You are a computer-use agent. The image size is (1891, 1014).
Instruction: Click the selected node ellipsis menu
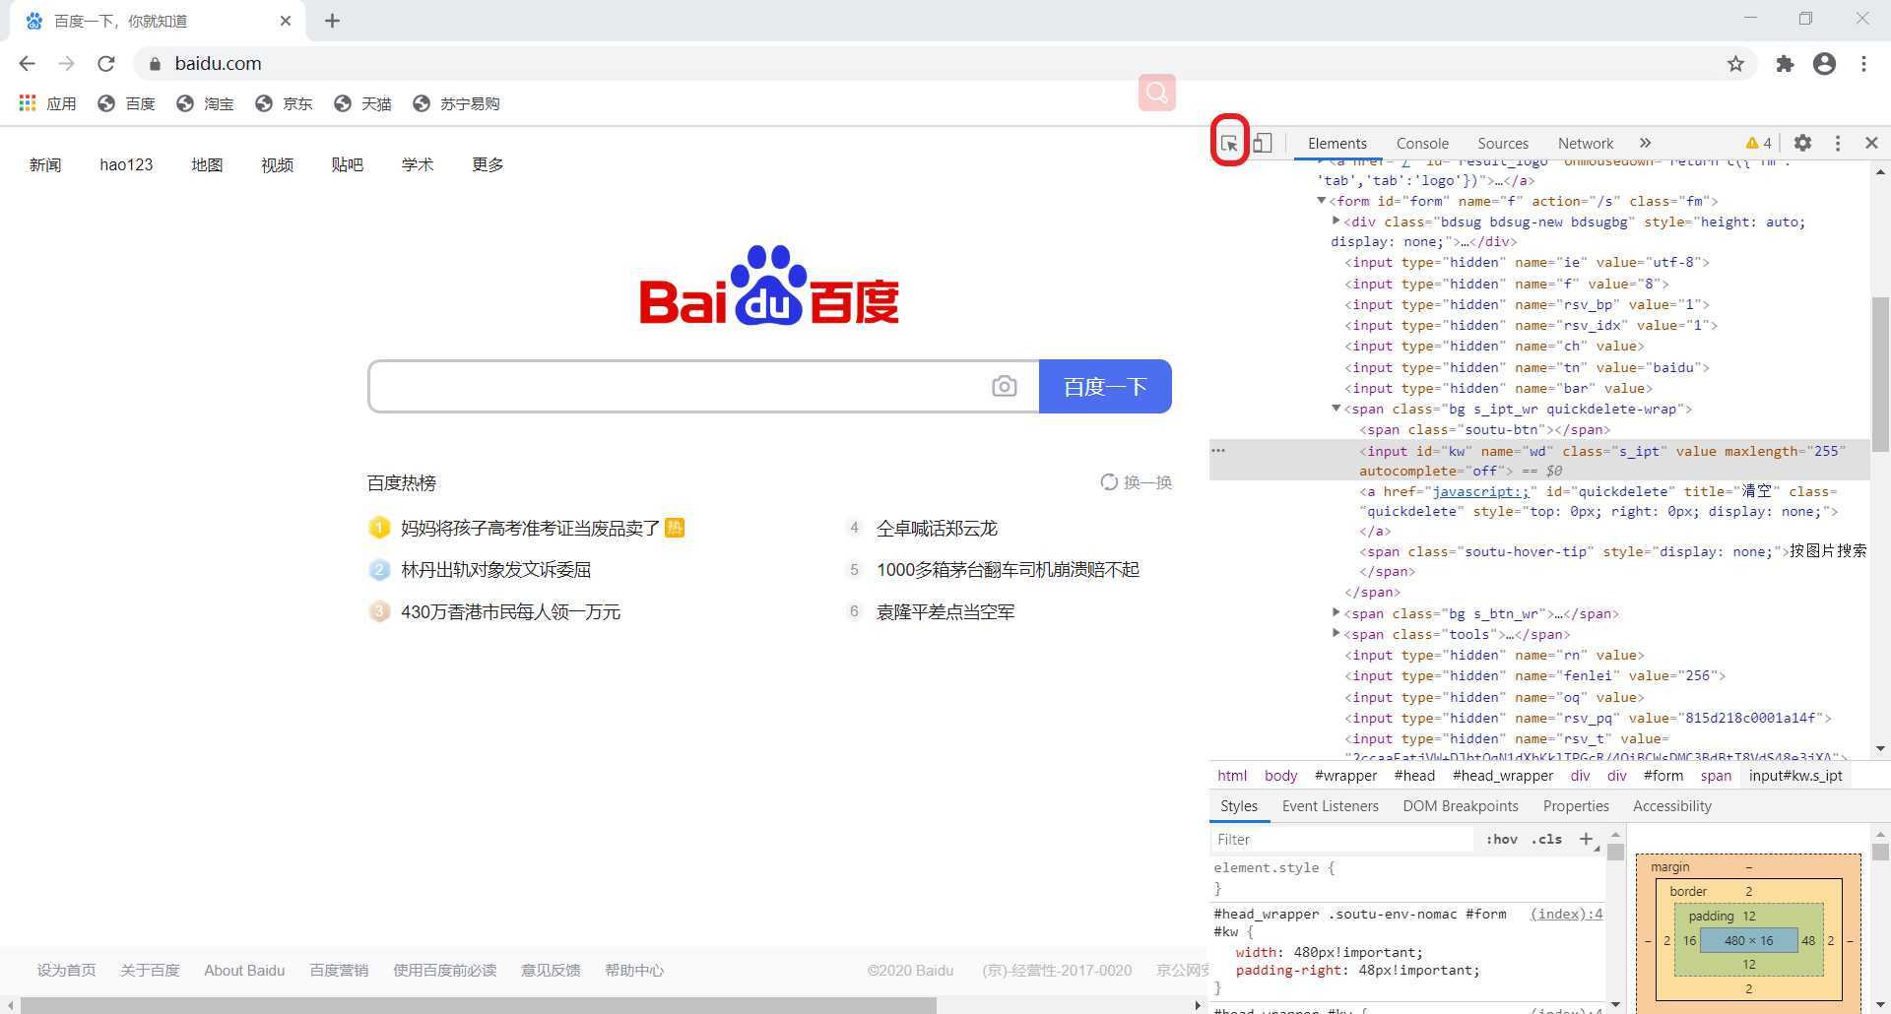click(x=1218, y=451)
